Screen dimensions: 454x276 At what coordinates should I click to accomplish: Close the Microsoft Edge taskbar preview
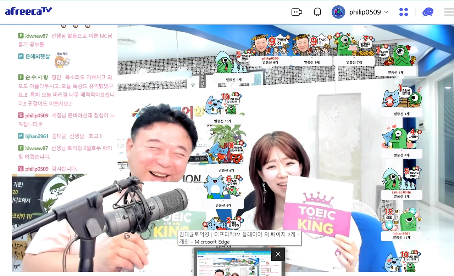tap(278, 254)
